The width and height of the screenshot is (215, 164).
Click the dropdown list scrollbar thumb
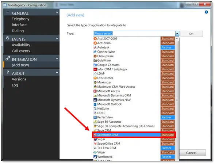coord(177,100)
